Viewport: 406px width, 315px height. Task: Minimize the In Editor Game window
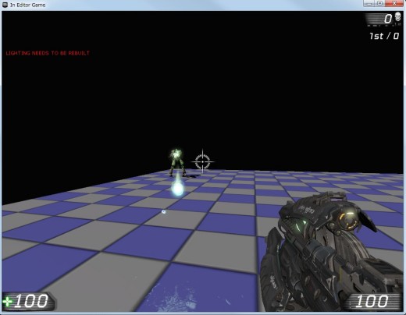(x=369, y=3)
